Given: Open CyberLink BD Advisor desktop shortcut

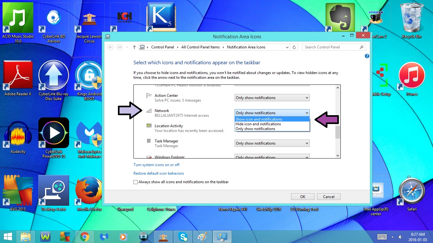Looking at the screenshot, I should [54, 22].
